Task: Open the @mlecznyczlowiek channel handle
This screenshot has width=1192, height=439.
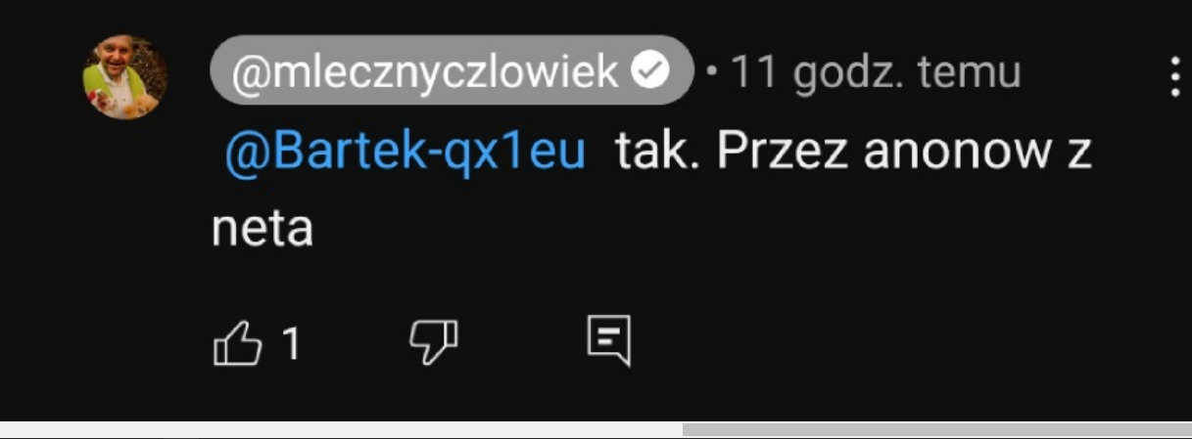Action: click(x=426, y=72)
